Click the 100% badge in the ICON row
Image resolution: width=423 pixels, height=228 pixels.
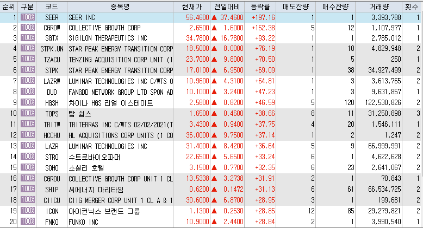click(28, 211)
